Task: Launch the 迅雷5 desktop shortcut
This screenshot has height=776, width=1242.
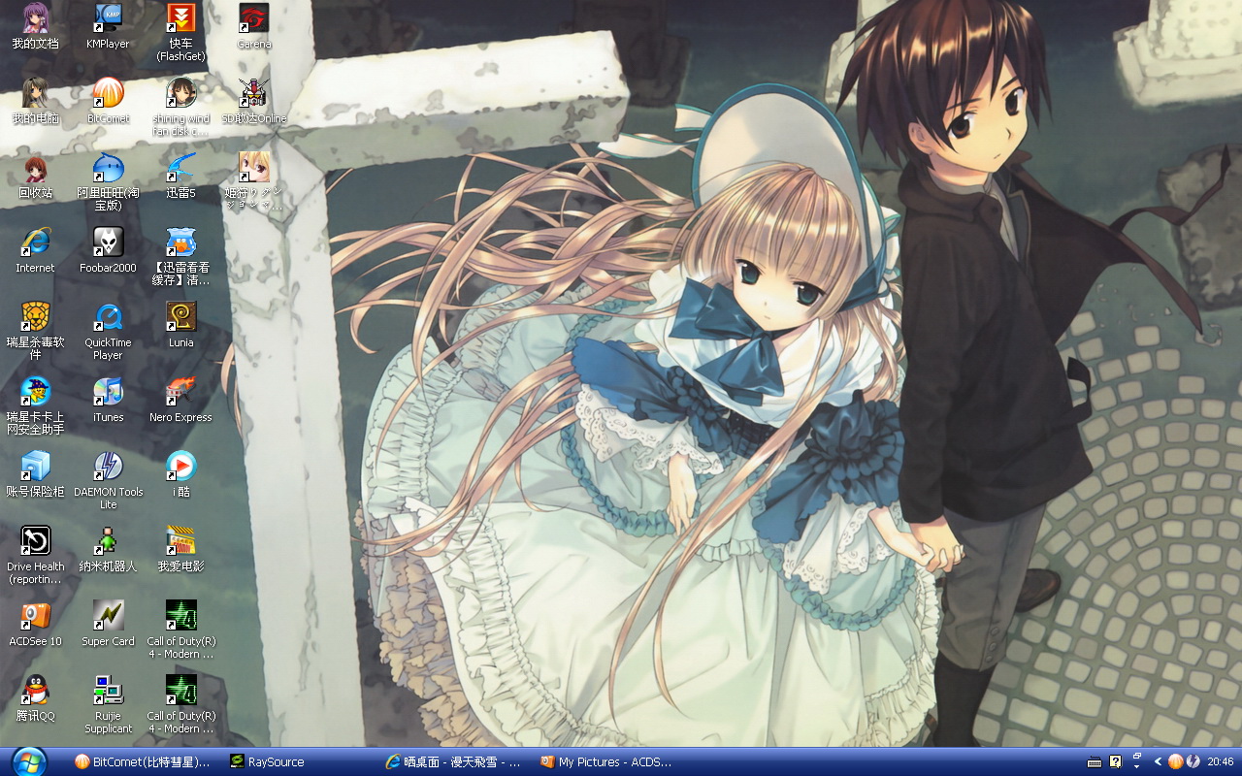Action: pos(180,176)
